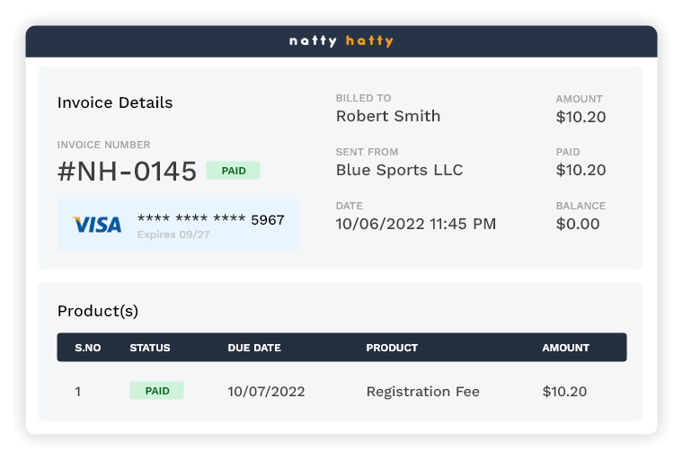Click sender name Blue Sports LLC

(399, 170)
